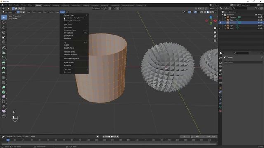264x148 pixels.
Task: Hide Cylinder in viewport via eye icon
Action: 259,23
